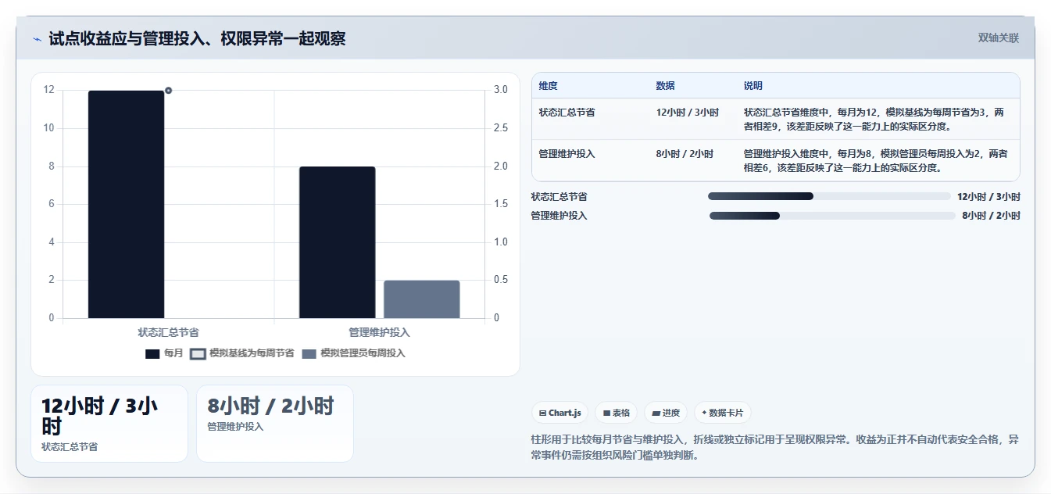Click the 状态汇总节省 progress bar
This screenshot has height=494, width=1051.
[x=829, y=196]
